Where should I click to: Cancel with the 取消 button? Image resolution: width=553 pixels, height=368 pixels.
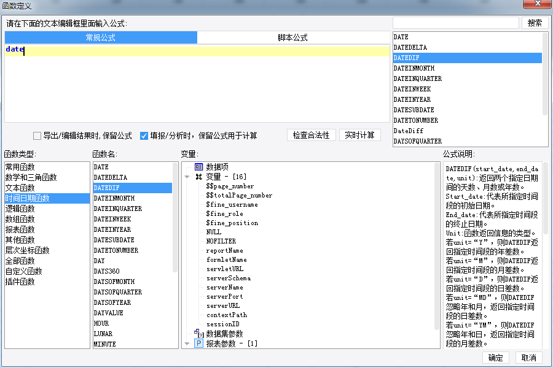528,358
